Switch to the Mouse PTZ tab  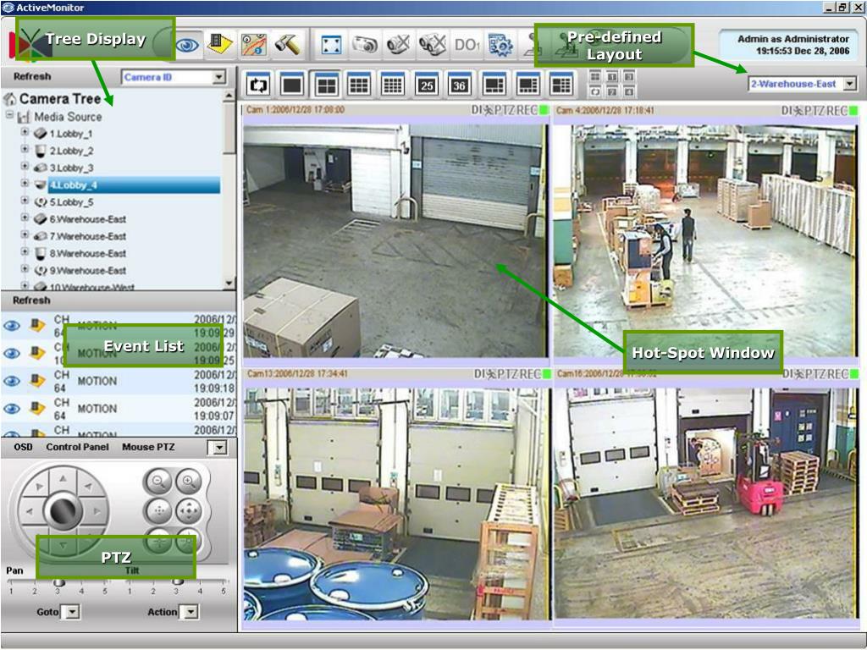click(x=148, y=447)
